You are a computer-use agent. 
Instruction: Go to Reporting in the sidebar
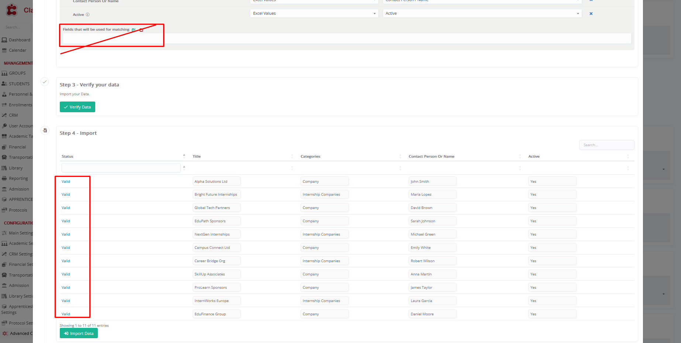pyautogui.click(x=18, y=178)
